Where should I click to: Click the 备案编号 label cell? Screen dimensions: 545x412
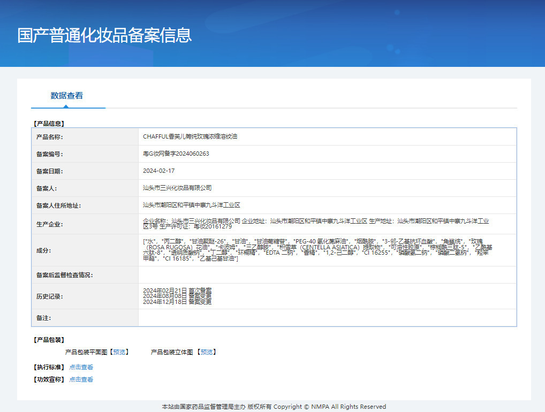(x=85, y=154)
